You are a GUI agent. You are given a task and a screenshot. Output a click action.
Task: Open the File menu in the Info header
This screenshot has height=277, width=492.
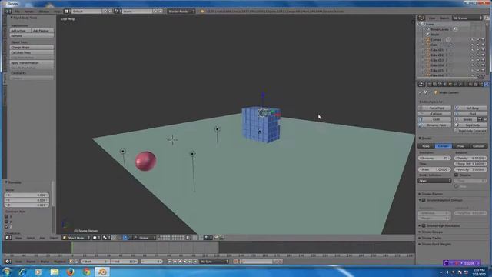tap(17, 12)
